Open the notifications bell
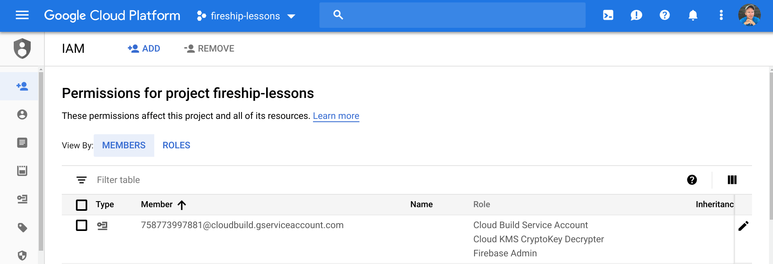The height and width of the screenshot is (264, 773). (693, 15)
